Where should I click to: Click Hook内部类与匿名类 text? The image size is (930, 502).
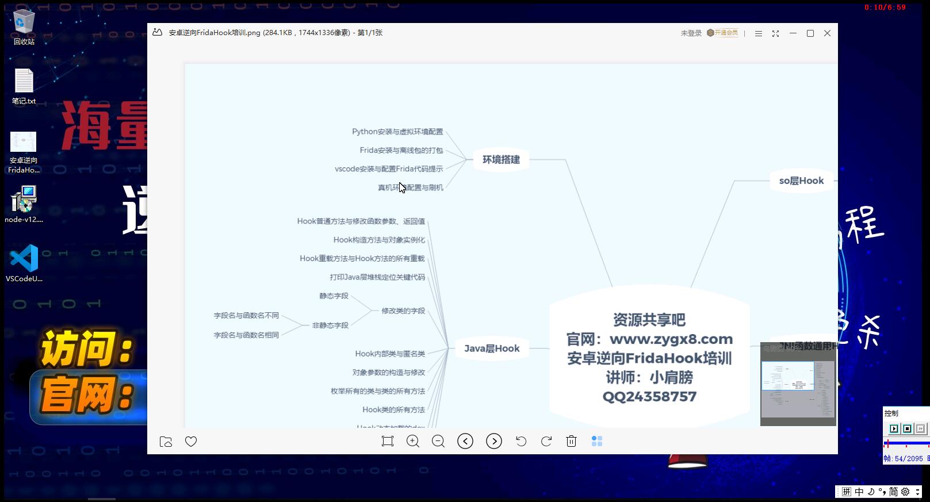[390, 354]
